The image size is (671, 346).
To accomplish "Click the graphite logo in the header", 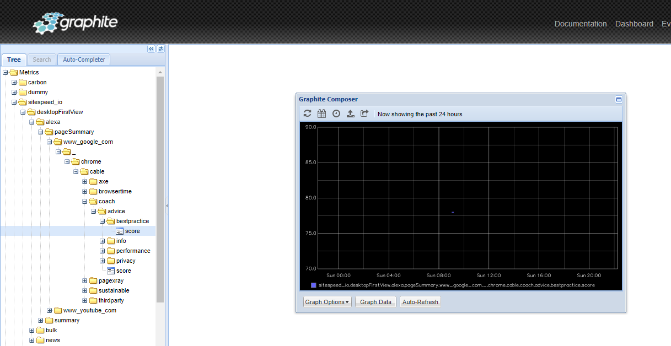I will (74, 23).
